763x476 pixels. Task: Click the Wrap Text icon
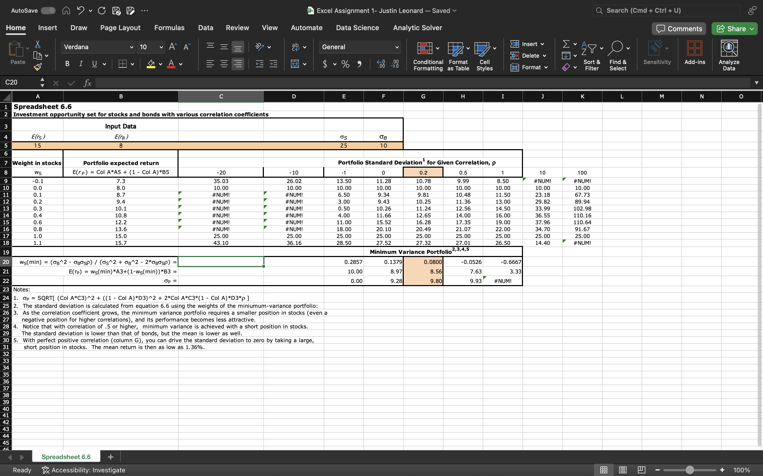click(x=295, y=47)
